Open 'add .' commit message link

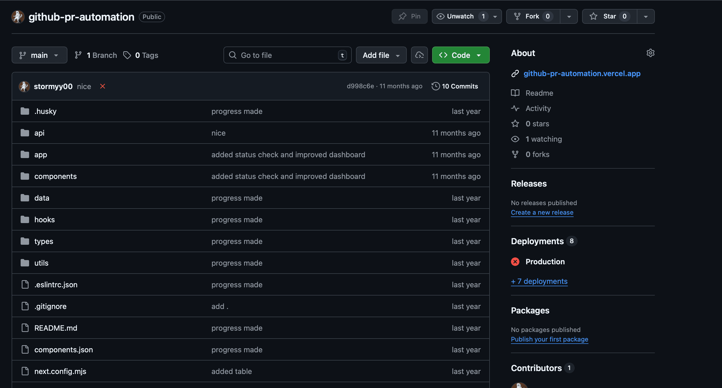tap(220, 306)
